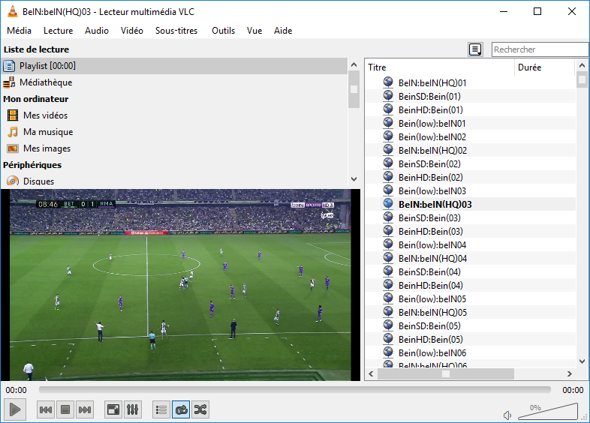This screenshot has height=423, width=590.
Task: Select BeIN:beIN(HQ)02 entry
Action: pos(471,151)
